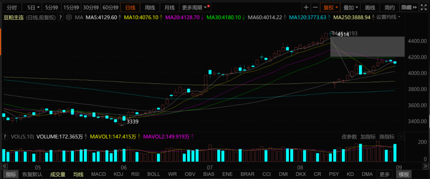The image size is (430, 179).
Task: Click the 模板 template button
Action: pyautogui.click(x=404, y=174)
